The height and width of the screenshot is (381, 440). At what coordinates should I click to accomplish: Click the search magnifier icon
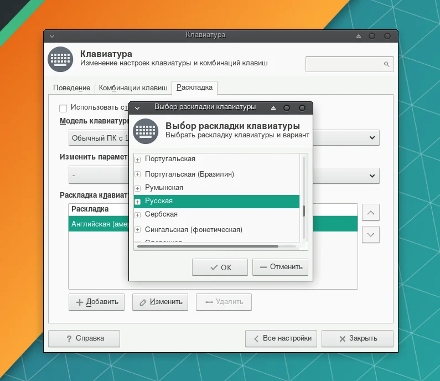(386, 64)
